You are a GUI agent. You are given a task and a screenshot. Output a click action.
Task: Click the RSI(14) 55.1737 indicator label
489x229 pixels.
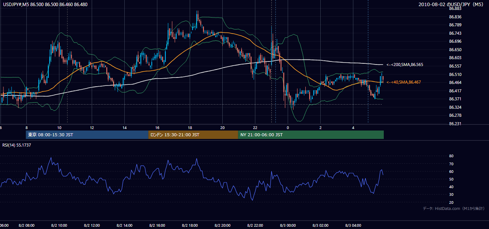pos(17,145)
